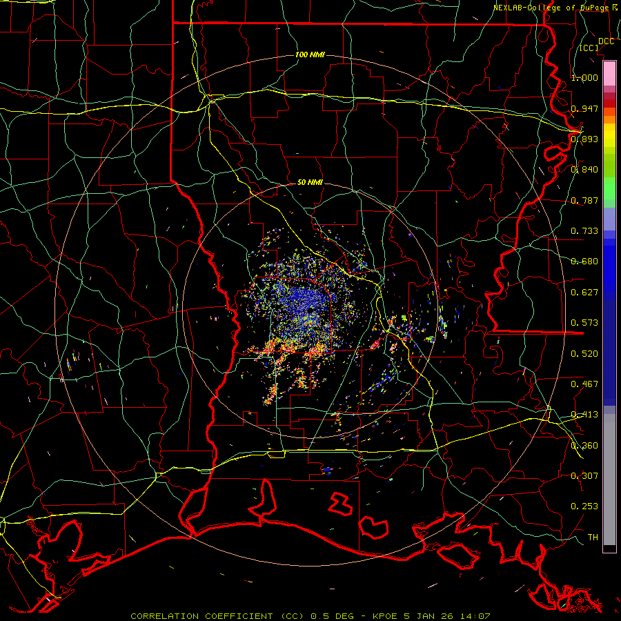
Task: Click the bright green segment of the color bar
Action: click(609, 188)
